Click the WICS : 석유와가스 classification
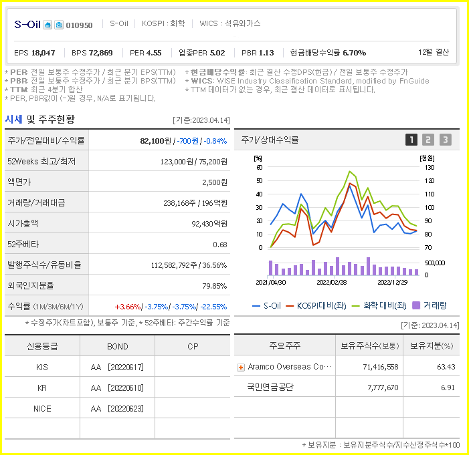 230,23
